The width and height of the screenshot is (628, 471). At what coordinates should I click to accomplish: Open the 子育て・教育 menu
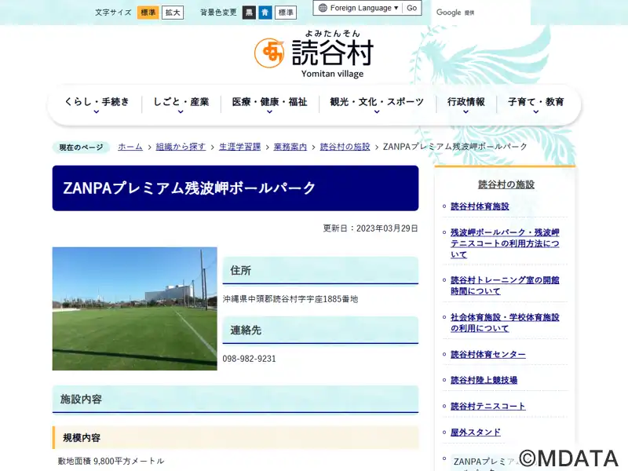point(535,104)
